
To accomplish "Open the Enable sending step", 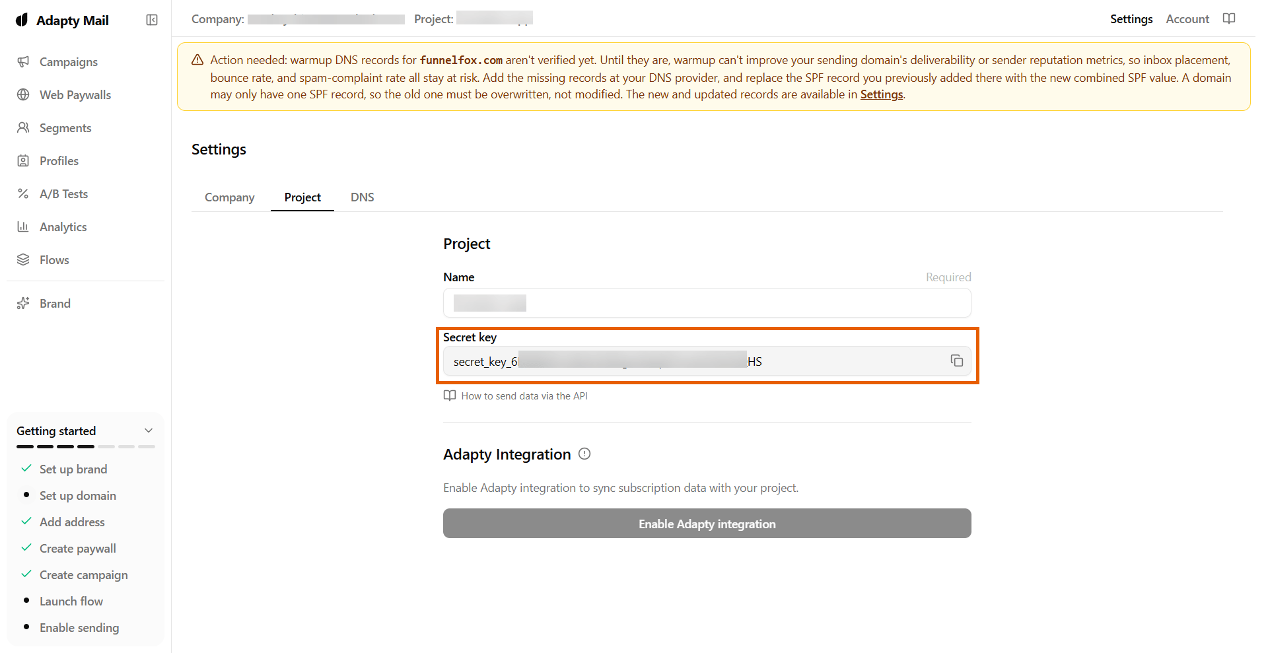I will [x=79, y=627].
